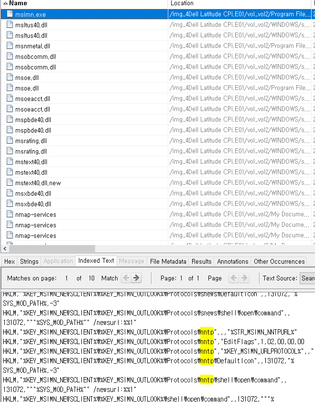Click the file icon of msimn.exe

tap(10, 14)
